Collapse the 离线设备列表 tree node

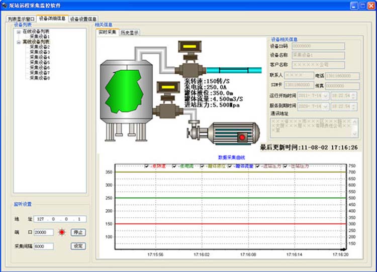(x=19, y=42)
